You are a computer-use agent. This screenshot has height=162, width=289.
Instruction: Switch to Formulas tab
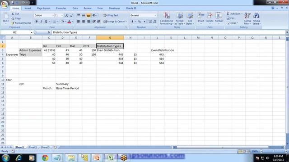tap(61, 8)
